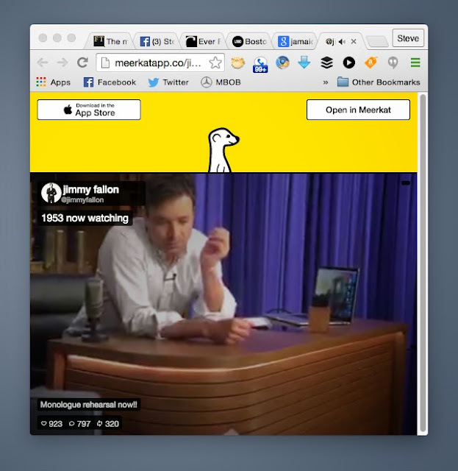Open the Twitter bookmark

pyautogui.click(x=168, y=82)
